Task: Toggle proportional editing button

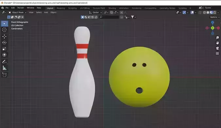Action: pos(122,12)
